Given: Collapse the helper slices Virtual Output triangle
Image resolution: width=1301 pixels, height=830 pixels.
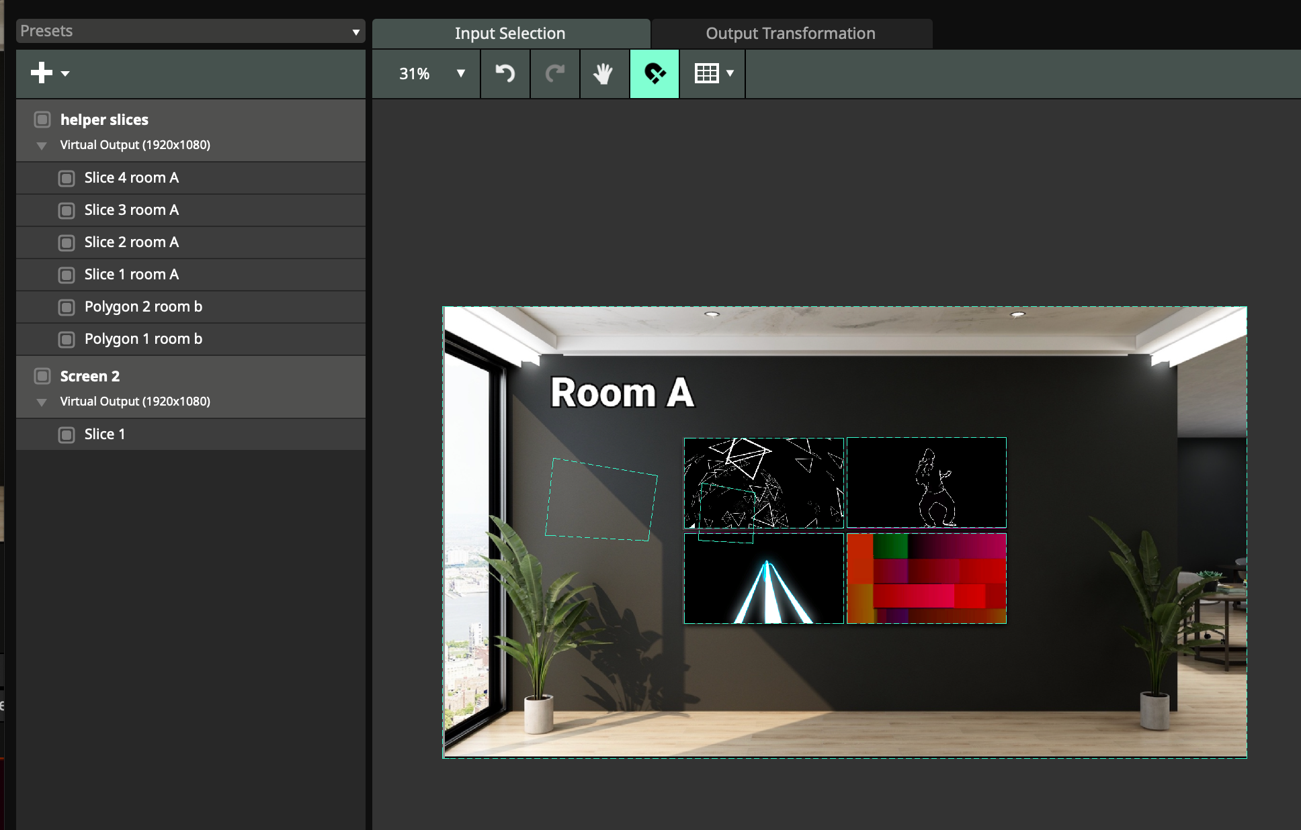Looking at the screenshot, I should [42, 146].
